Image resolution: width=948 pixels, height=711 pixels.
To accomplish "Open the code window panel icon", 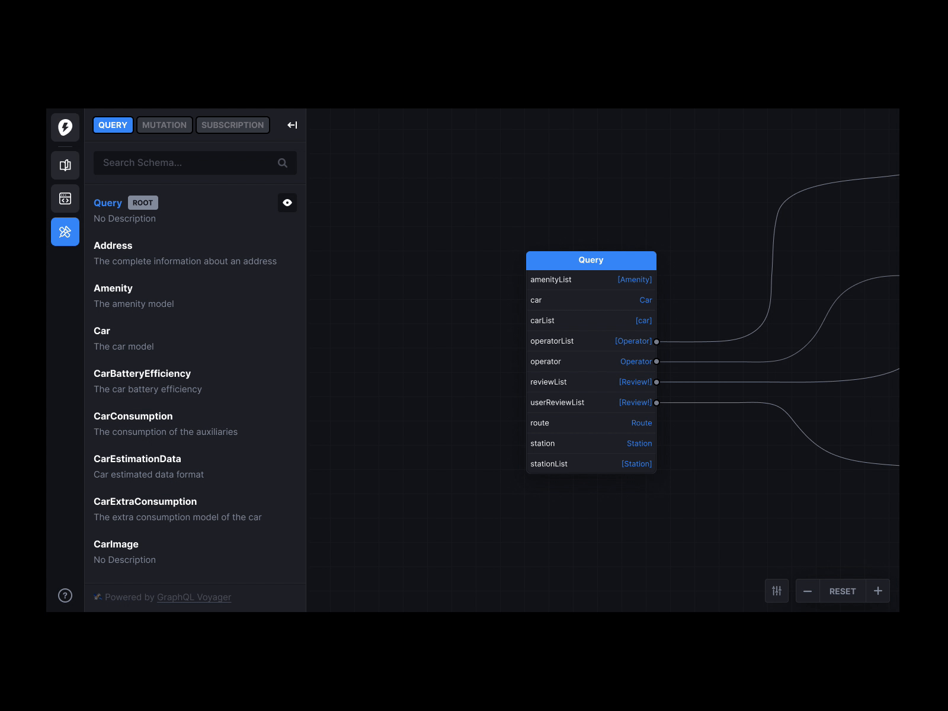I will [65, 198].
